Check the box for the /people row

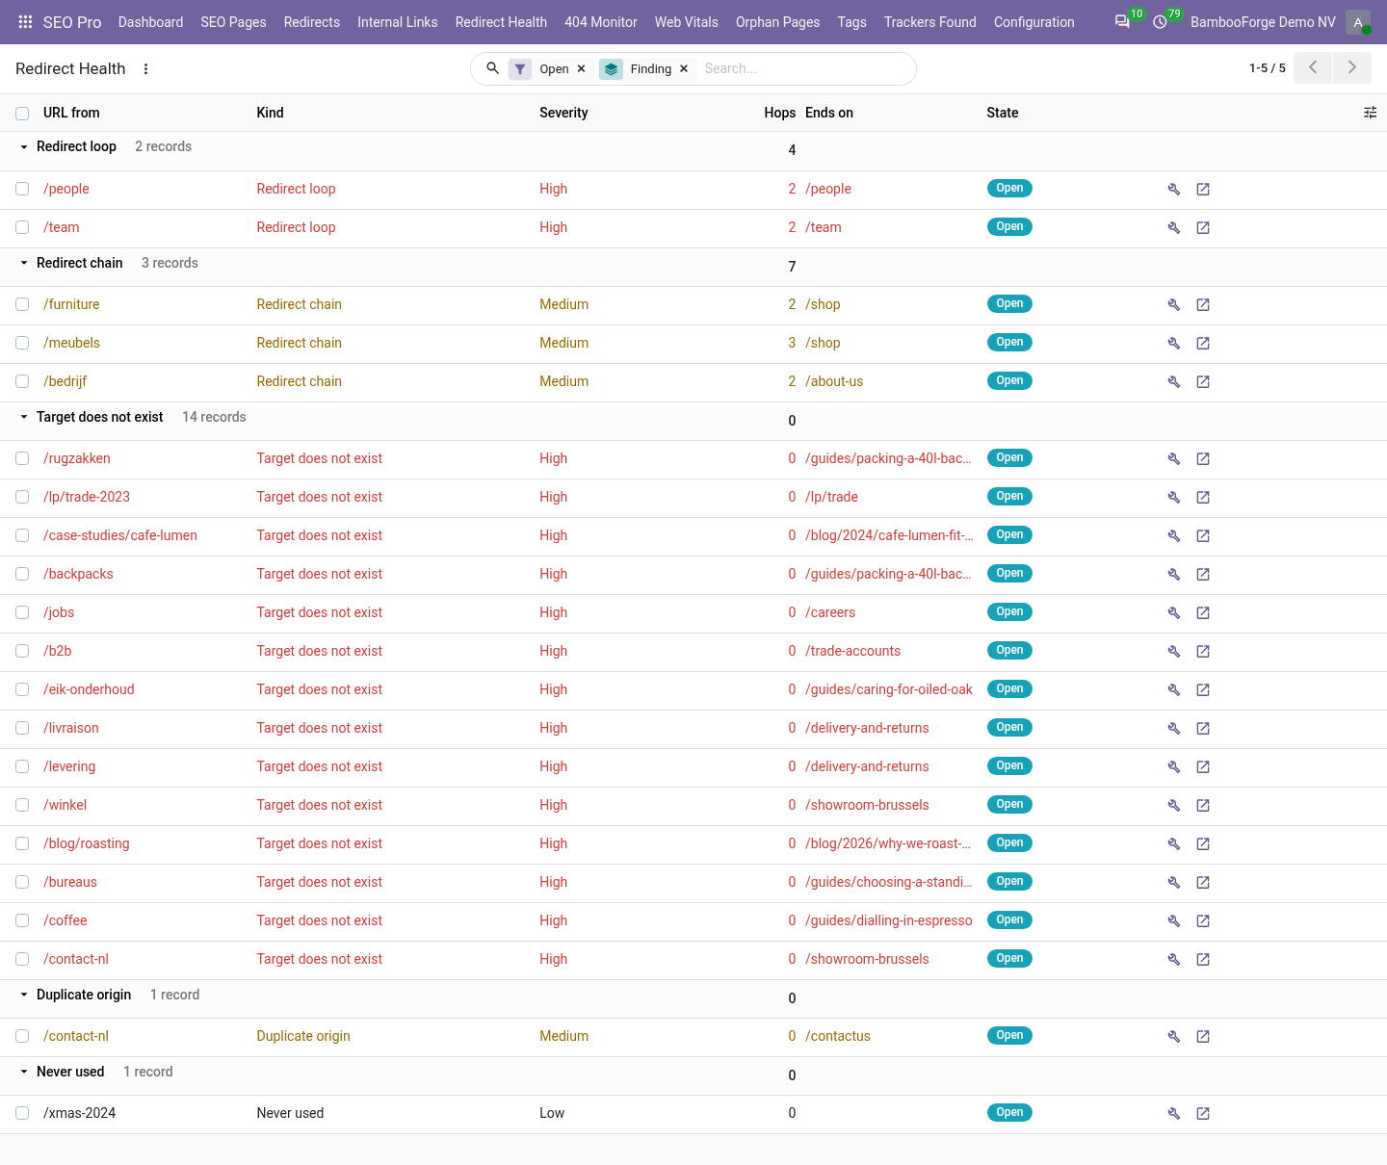coord(22,189)
